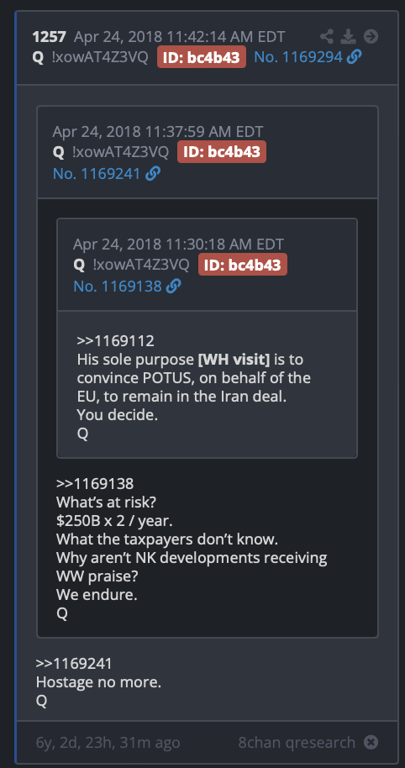Open post link No. 1169138
405x768 pixels.
(x=118, y=286)
